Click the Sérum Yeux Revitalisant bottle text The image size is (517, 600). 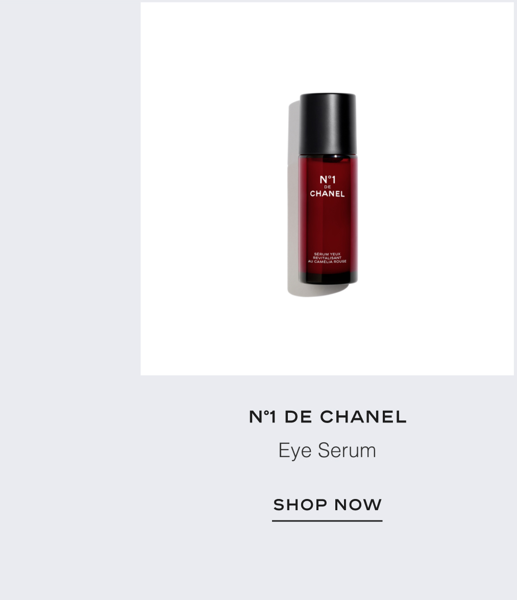[x=327, y=258]
